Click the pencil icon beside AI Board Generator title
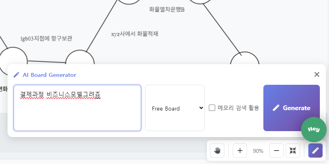Image resolution: width=329 pixels, height=164 pixels. [x=16, y=75]
